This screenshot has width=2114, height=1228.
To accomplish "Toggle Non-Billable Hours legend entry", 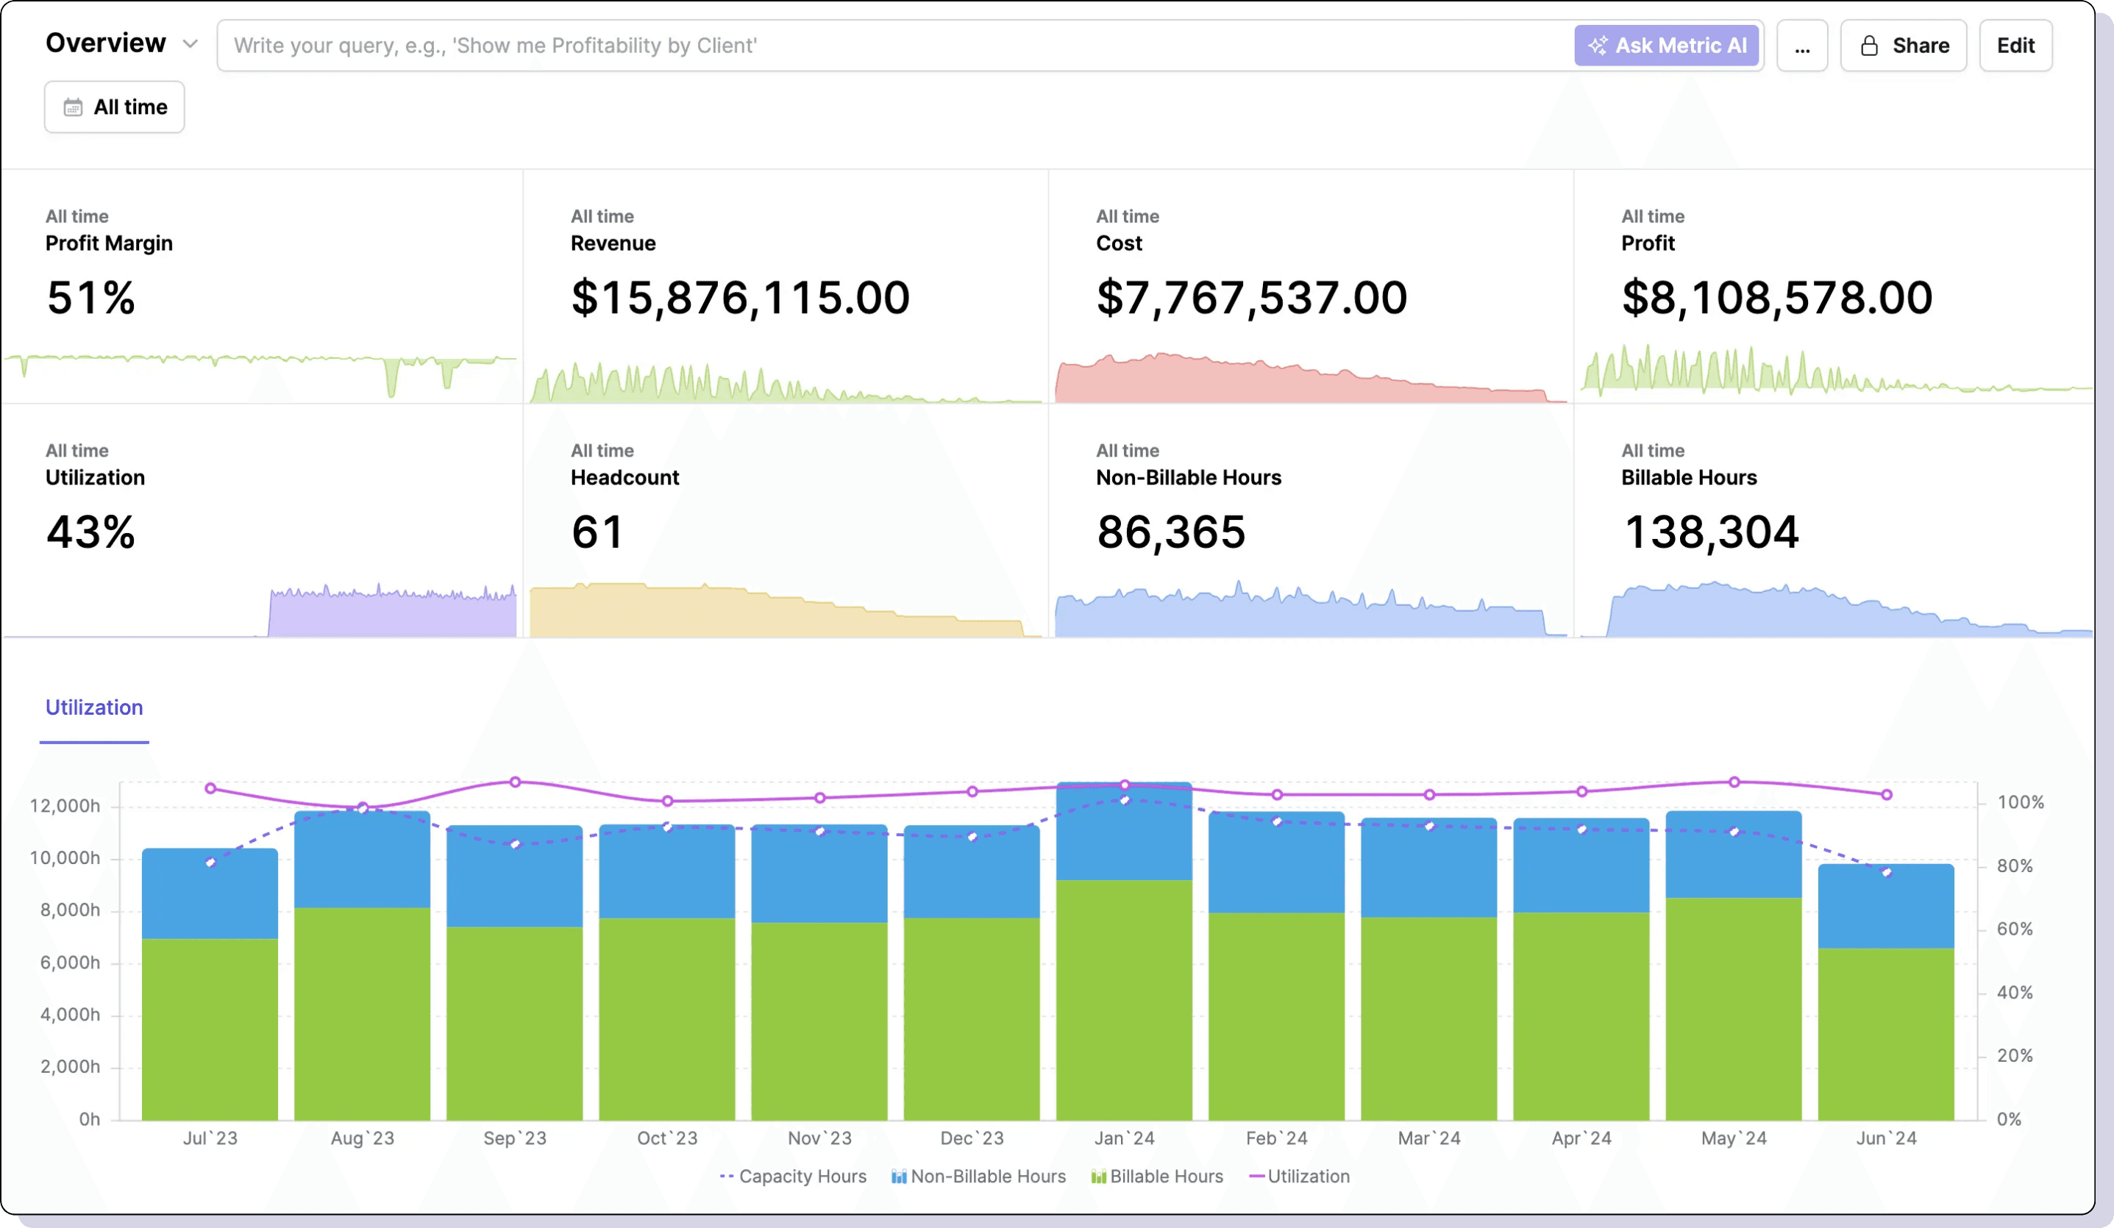I will (978, 1176).
